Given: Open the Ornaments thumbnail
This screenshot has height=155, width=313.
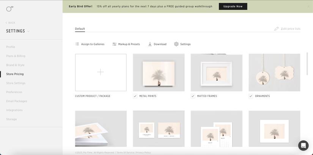Looking at the screenshot, I should [274, 72].
